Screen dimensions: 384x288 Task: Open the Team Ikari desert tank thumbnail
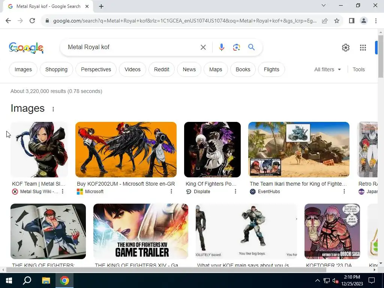click(299, 150)
